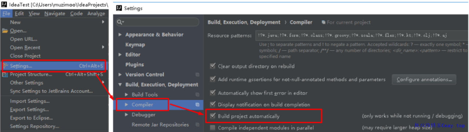Open the New submenu arrow
Viewport: 469px width, 132px height.
point(103,22)
